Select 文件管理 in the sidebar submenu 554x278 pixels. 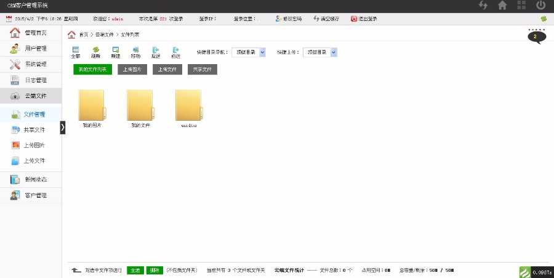31,114
